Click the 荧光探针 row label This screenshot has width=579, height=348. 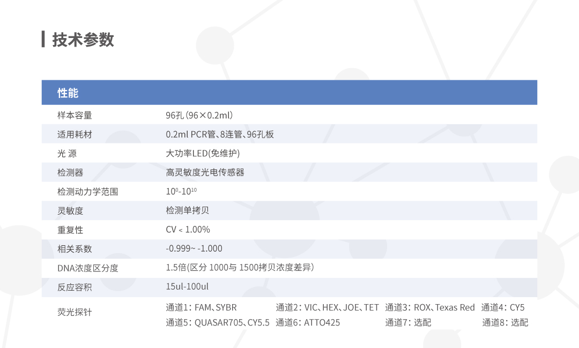75,312
